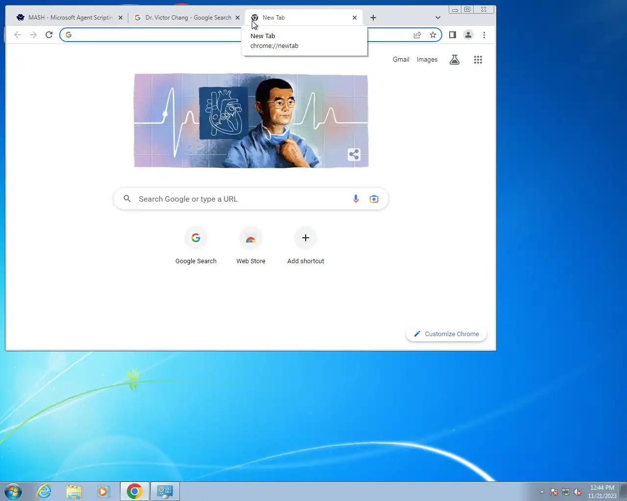Reload the page

pyautogui.click(x=49, y=35)
